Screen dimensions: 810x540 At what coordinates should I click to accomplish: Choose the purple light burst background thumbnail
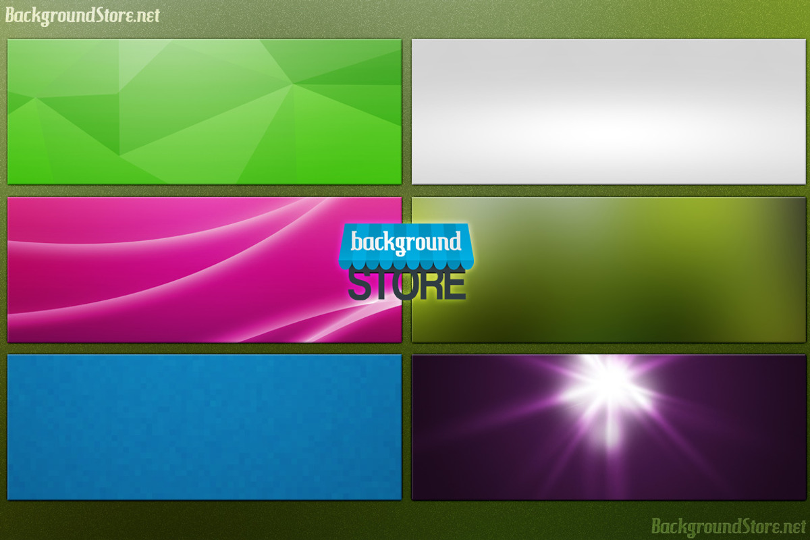click(608, 427)
